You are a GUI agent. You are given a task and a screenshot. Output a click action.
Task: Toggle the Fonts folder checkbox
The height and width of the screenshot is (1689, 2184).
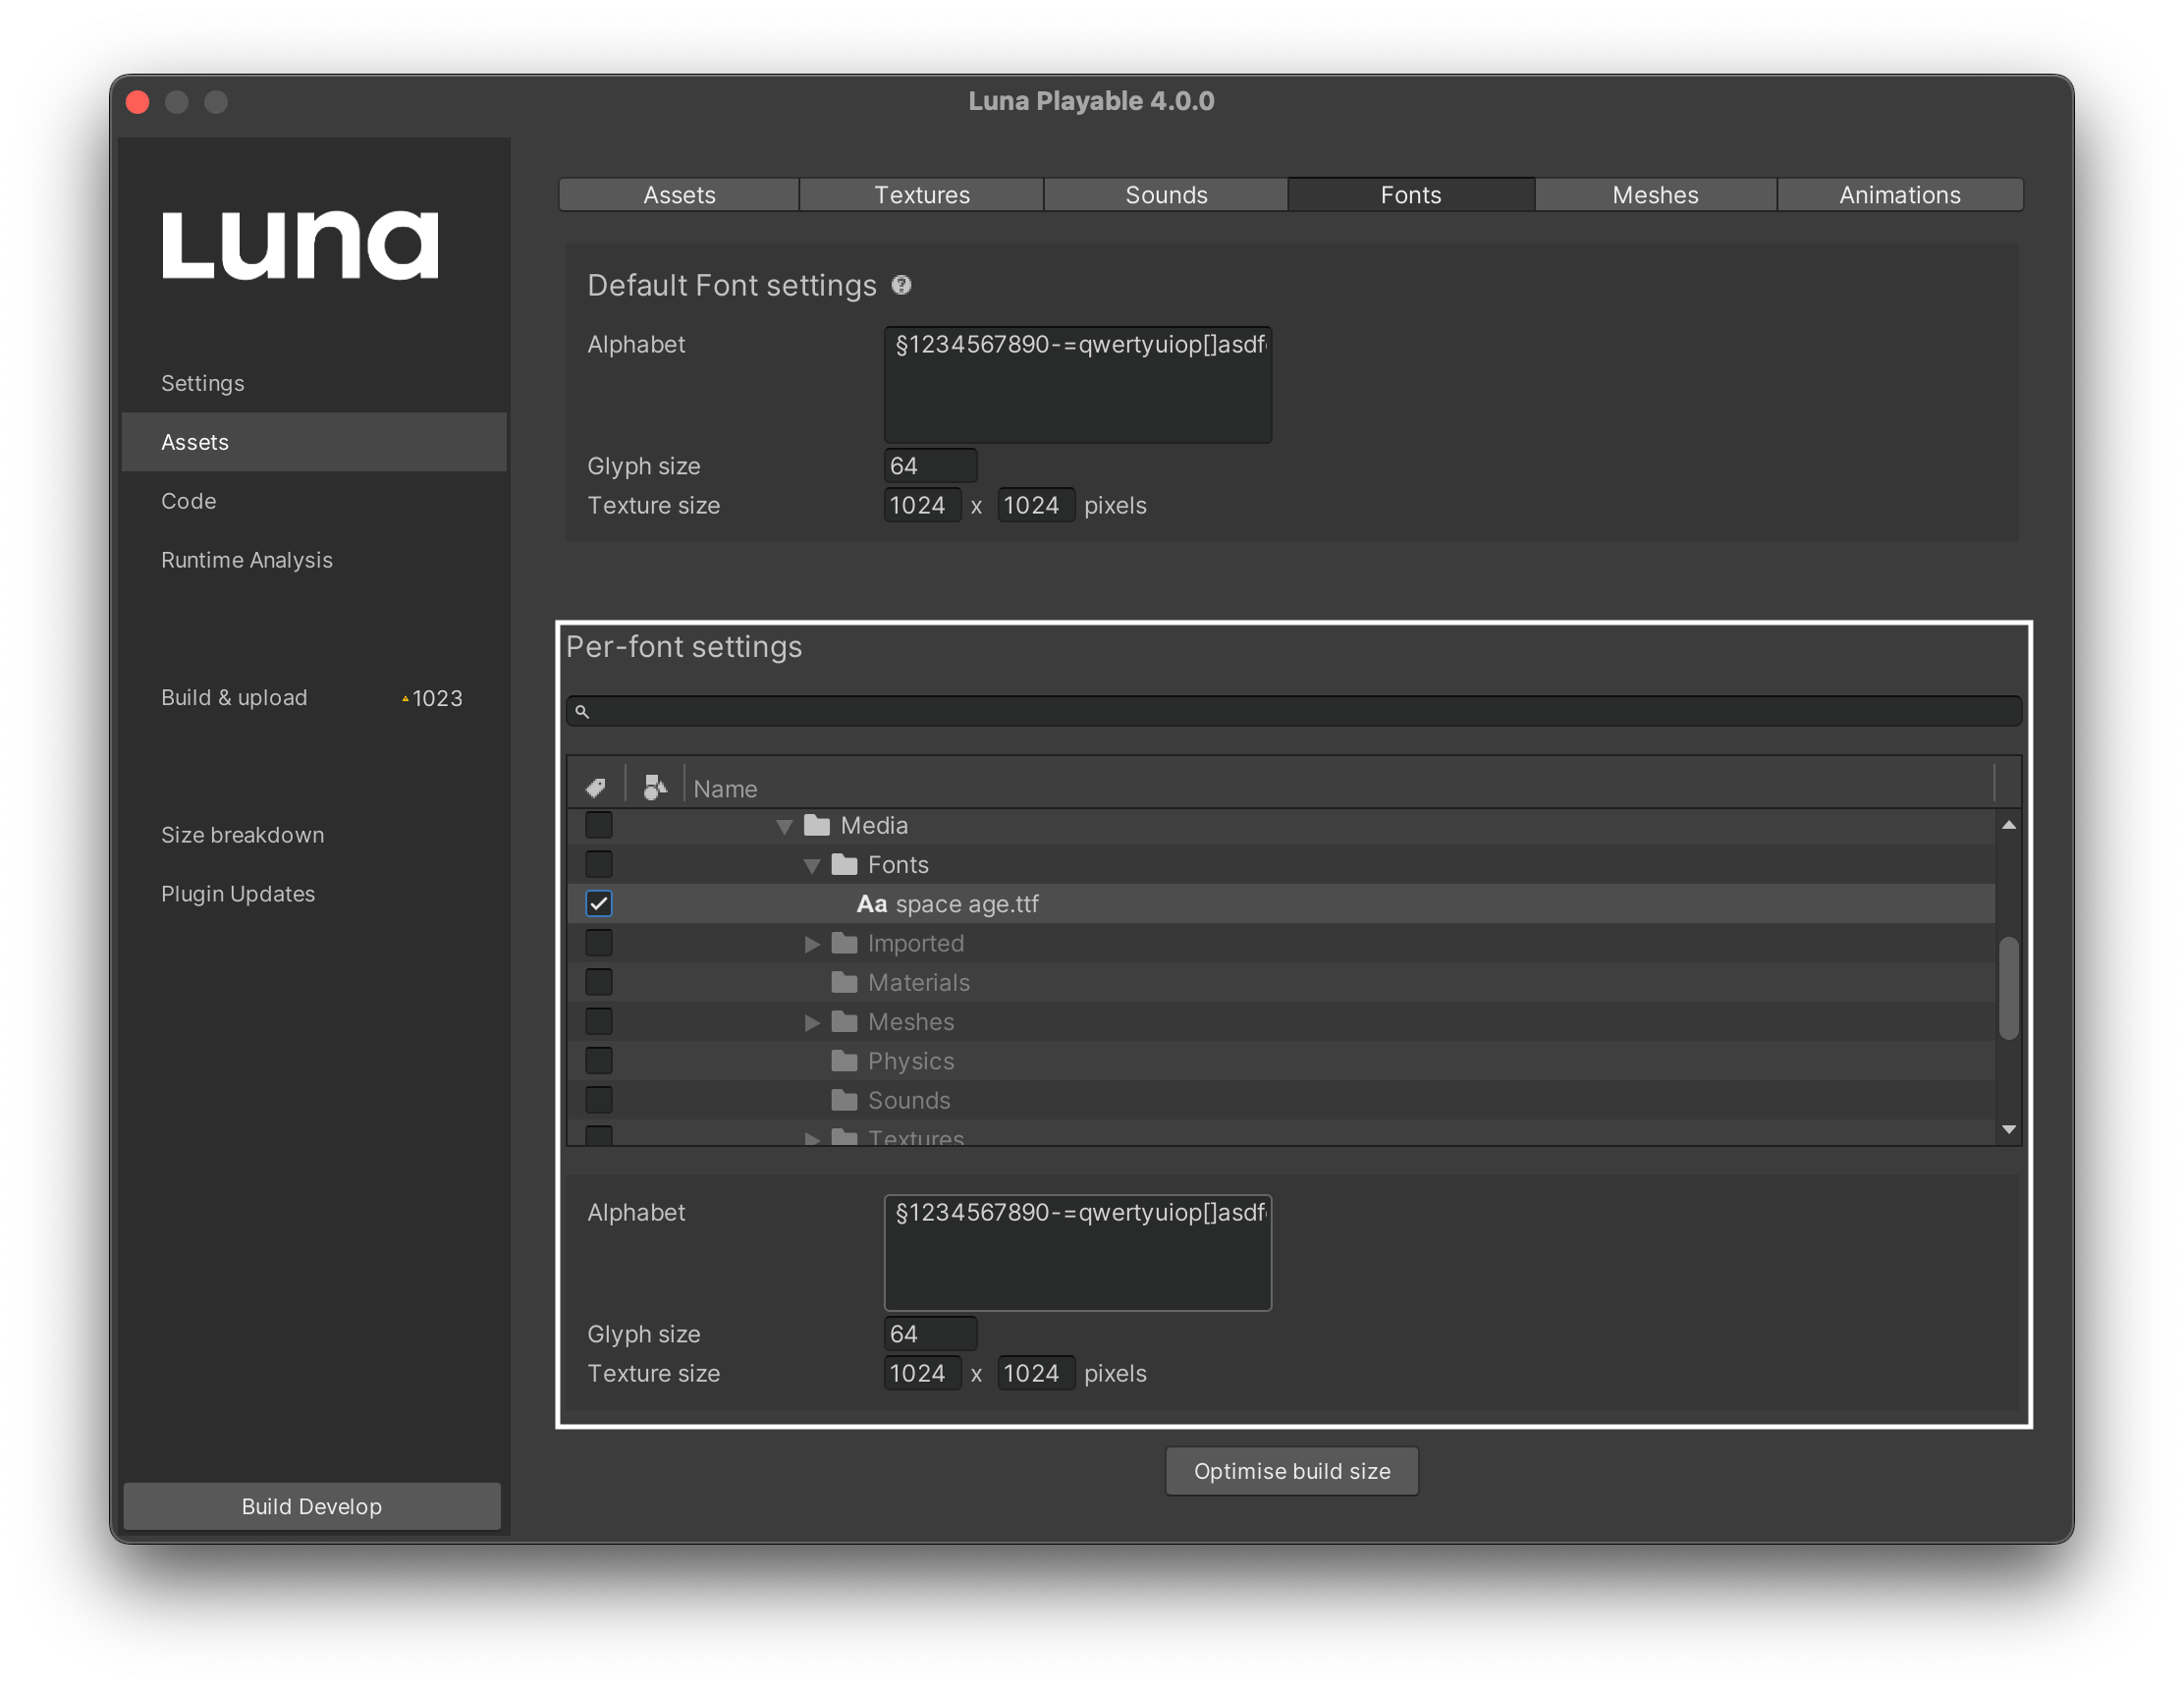pyautogui.click(x=599, y=864)
